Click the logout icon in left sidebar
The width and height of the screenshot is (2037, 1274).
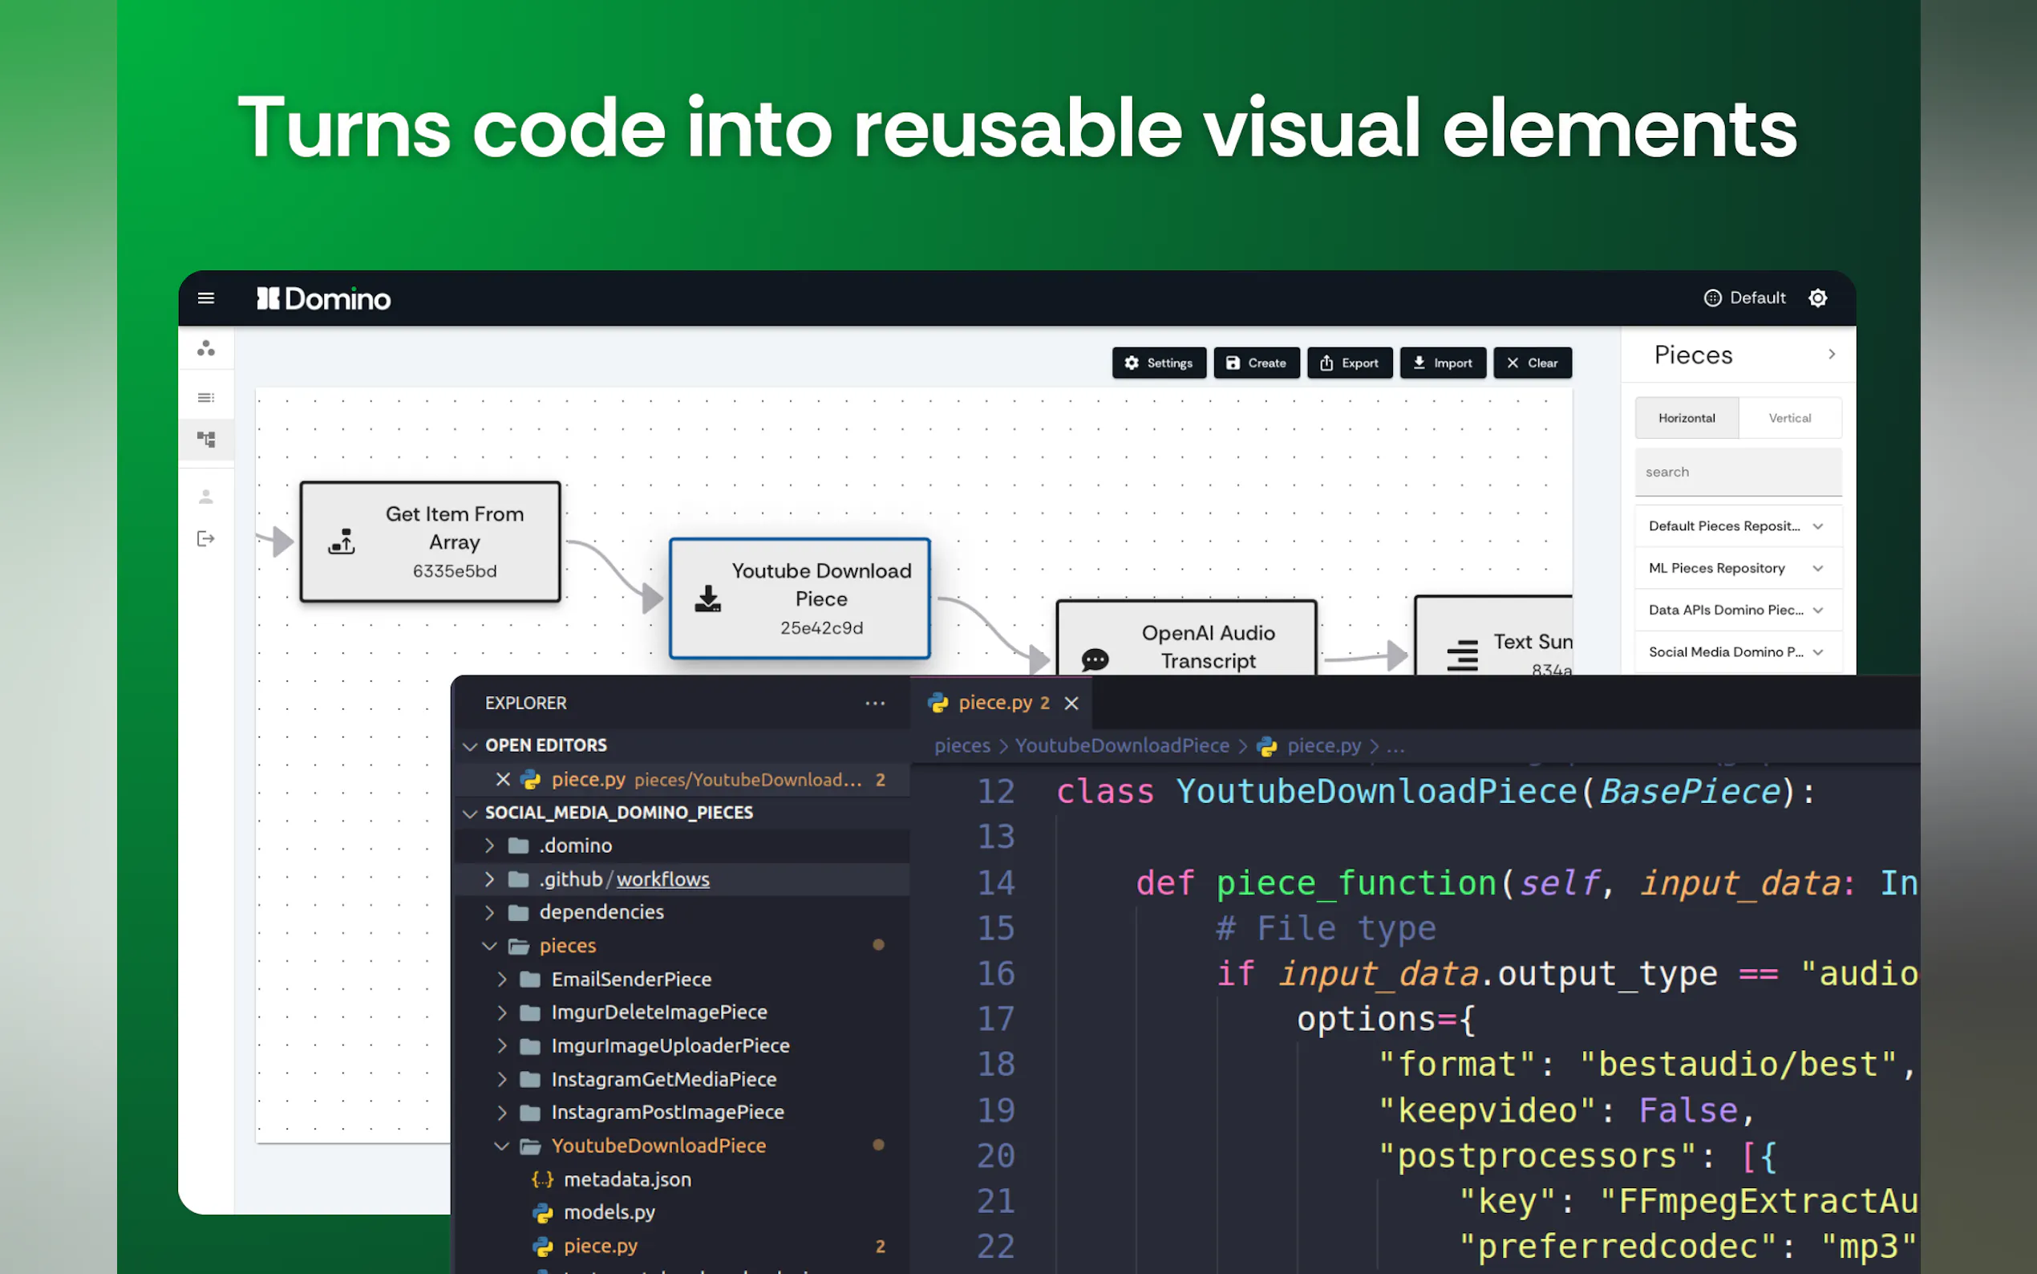tap(205, 539)
